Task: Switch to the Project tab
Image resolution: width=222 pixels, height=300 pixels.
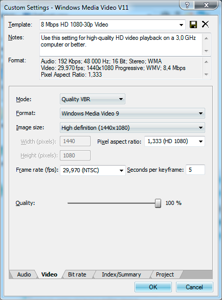Action: [165, 274]
